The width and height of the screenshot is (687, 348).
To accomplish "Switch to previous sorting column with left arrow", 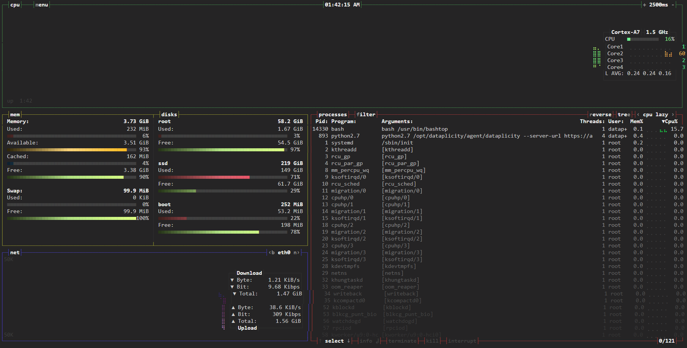I will 638,115.
